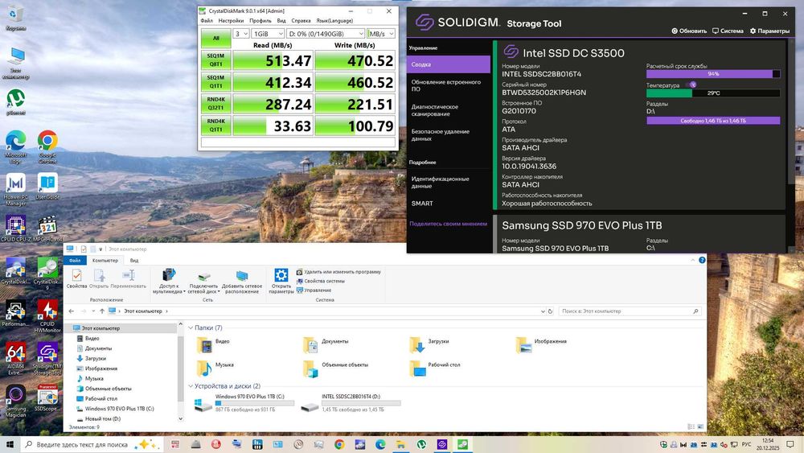Image resolution: width=804 pixels, height=453 pixels.
Task: Click the 29°C temperature bar in Solidigm
Action: (713, 93)
